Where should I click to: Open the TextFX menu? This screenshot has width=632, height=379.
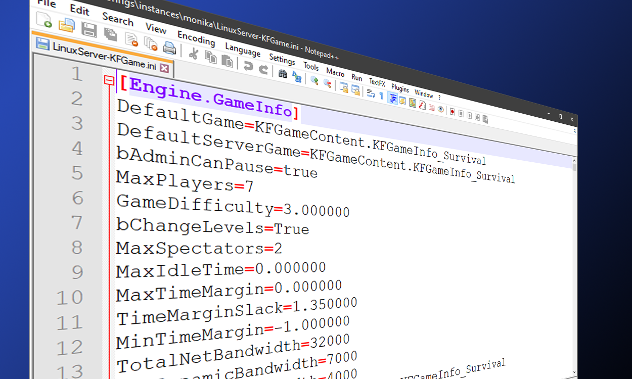[x=377, y=83]
